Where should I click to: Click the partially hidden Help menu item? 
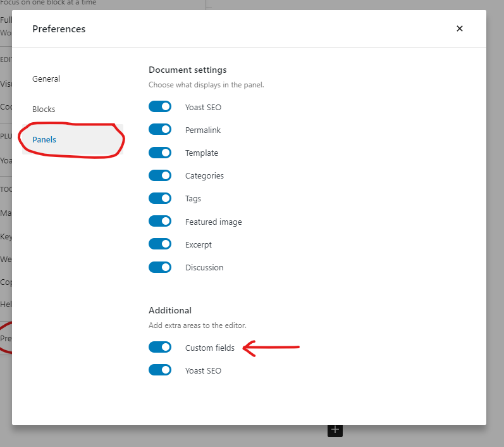pos(6,304)
